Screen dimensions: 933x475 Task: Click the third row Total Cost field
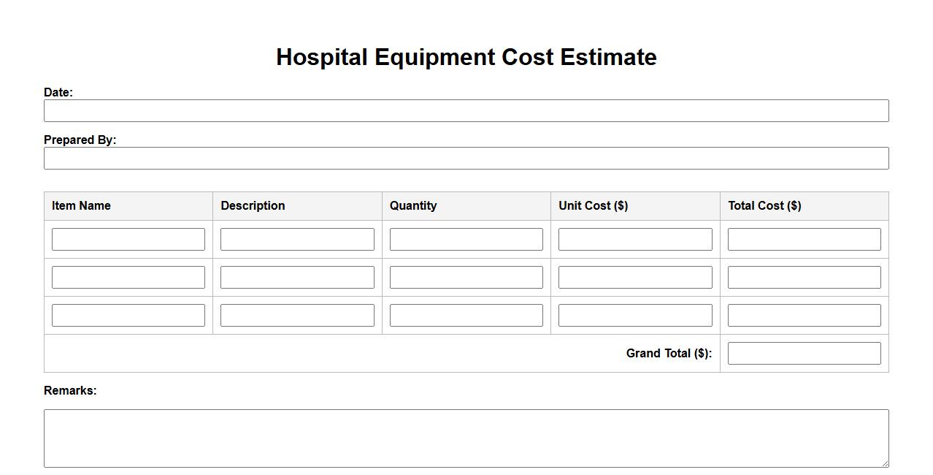tap(804, 316)
